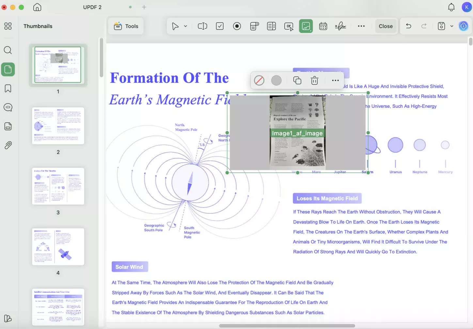Expand the save options dropdown arrow

(x=452, y=26)
